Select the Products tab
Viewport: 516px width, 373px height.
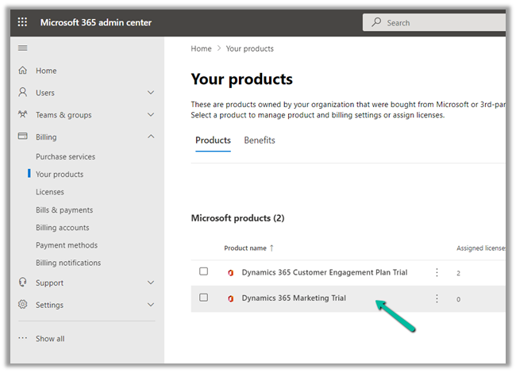click(x=213, y=140)
